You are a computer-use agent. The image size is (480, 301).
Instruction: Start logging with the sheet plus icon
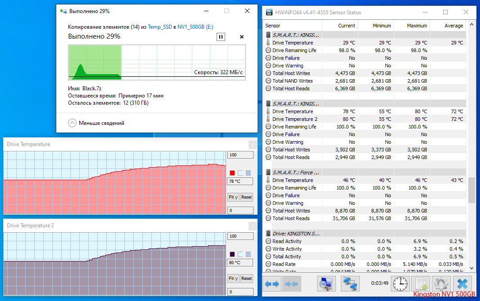click(x=421, y=284)
